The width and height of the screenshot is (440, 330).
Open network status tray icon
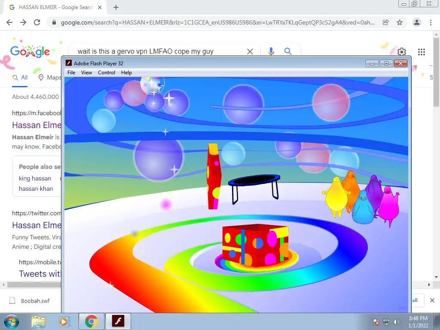(386, 322)
